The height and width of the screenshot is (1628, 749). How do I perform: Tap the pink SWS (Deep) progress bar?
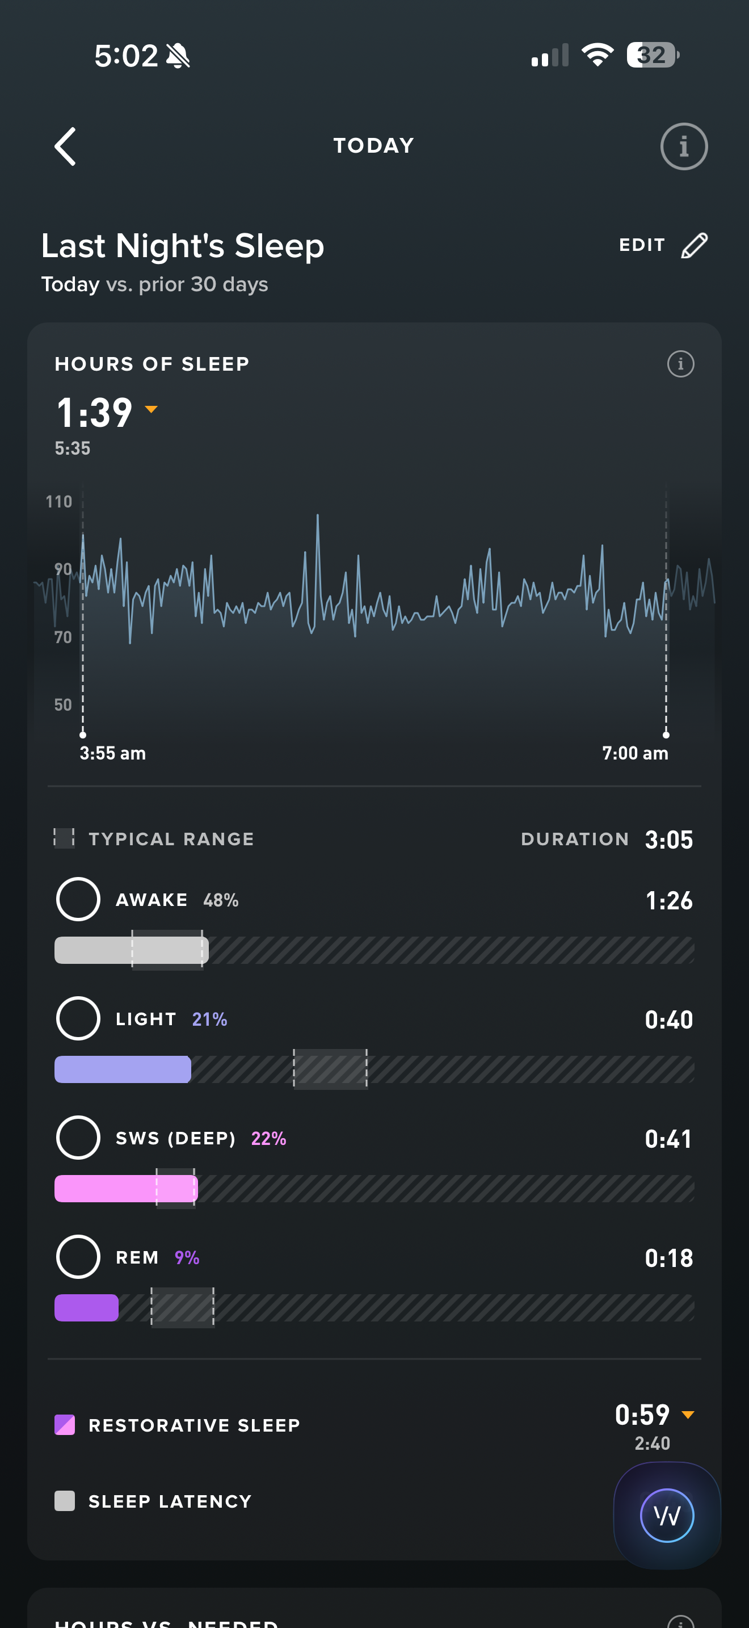click(125, 1188)
